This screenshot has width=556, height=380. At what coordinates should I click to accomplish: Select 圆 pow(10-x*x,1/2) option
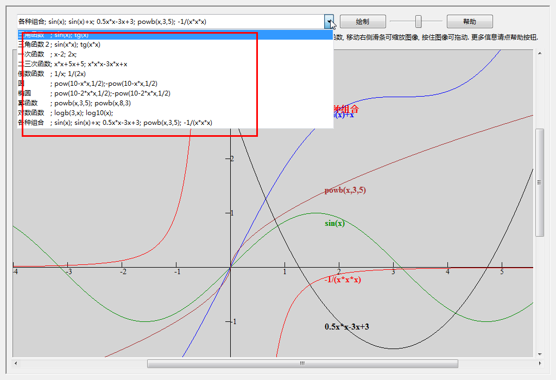coord(175,83)
